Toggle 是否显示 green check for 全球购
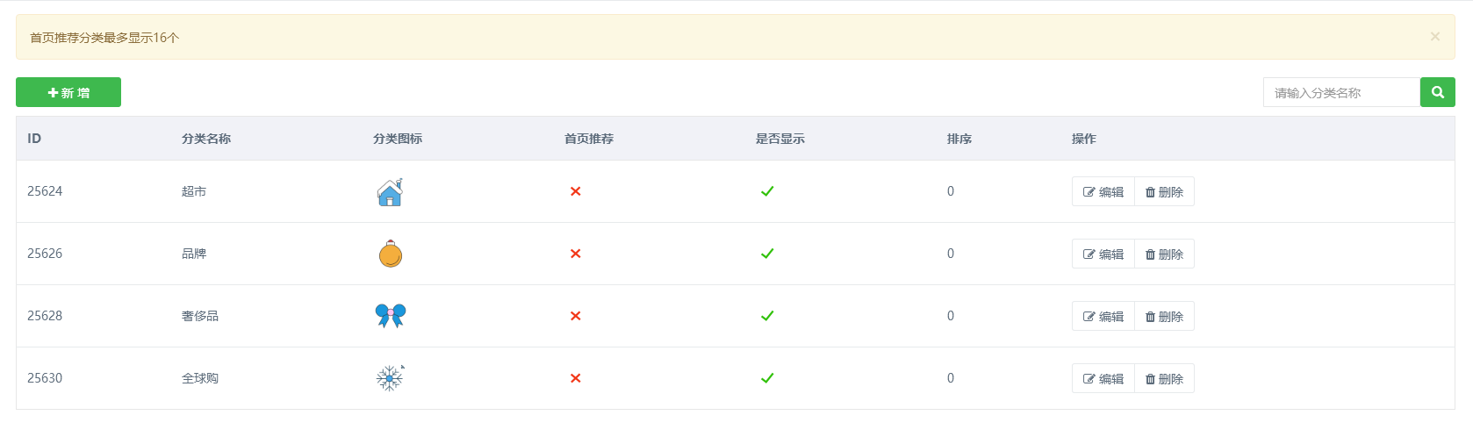Viewport: 1473px width, 444px height. (767, 378)
